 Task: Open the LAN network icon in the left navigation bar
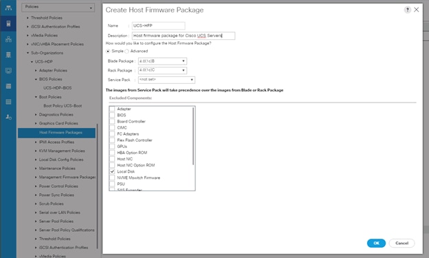coord(8,39)
